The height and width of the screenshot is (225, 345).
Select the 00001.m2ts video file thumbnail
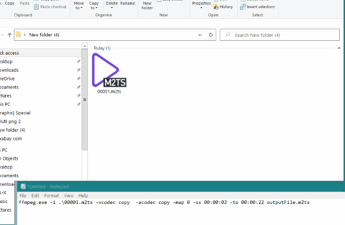coord(109,70)
